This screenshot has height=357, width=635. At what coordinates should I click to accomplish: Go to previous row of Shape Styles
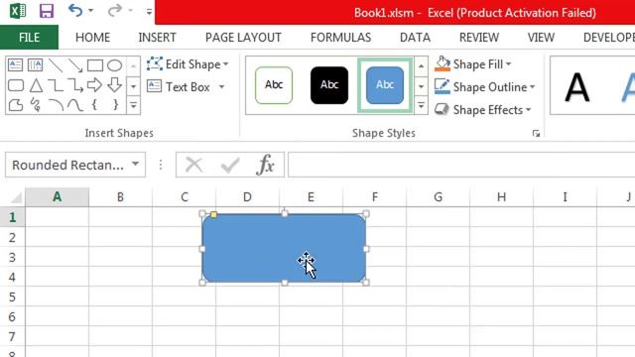[x=421, y=66]
